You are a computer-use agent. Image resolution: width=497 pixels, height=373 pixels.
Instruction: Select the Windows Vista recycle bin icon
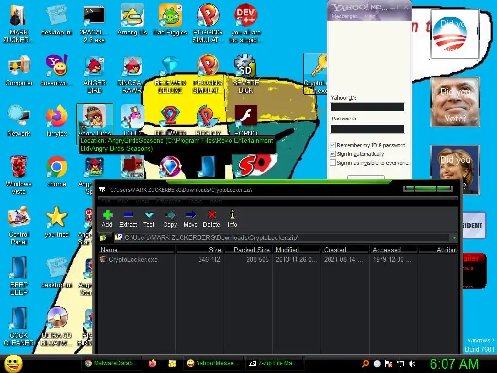(18, 175)
